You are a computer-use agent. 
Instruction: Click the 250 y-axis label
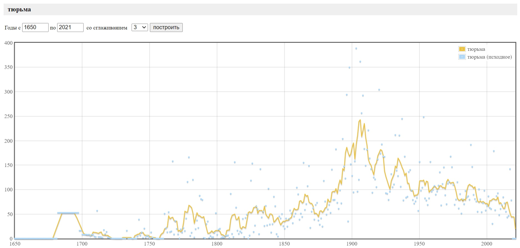pos(9,116)
